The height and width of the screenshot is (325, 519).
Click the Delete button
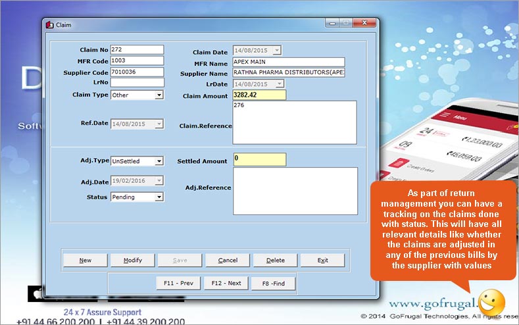(x=275, y=260)
